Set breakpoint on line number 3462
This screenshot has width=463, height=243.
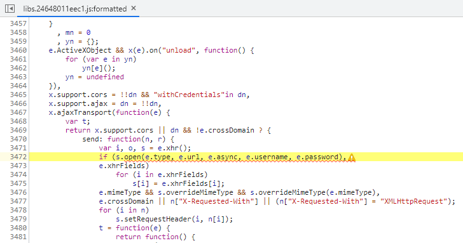18,68
